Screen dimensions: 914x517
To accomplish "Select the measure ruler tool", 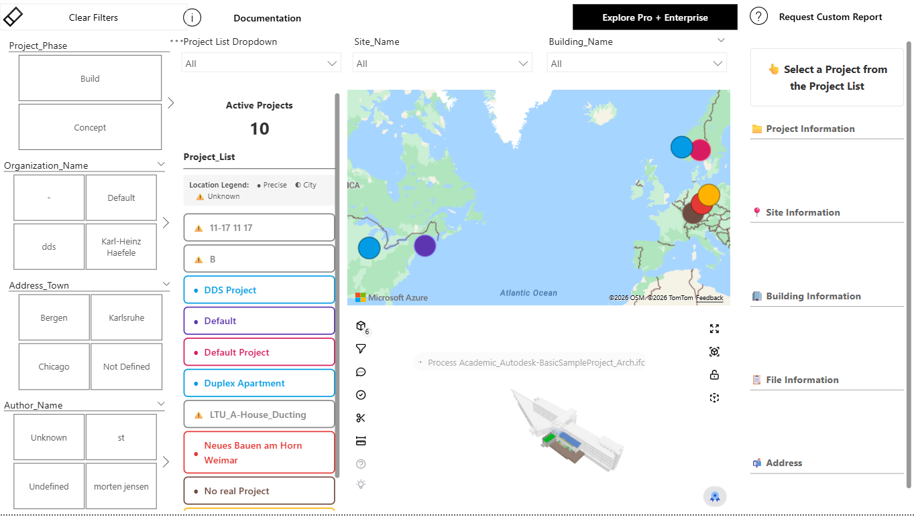I will (x=360, y=440).
